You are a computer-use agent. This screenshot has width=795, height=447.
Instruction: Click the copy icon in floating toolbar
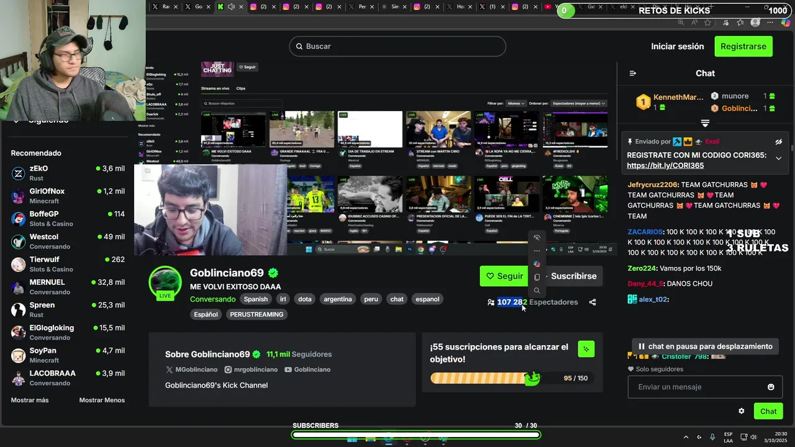tap(537, 277)
